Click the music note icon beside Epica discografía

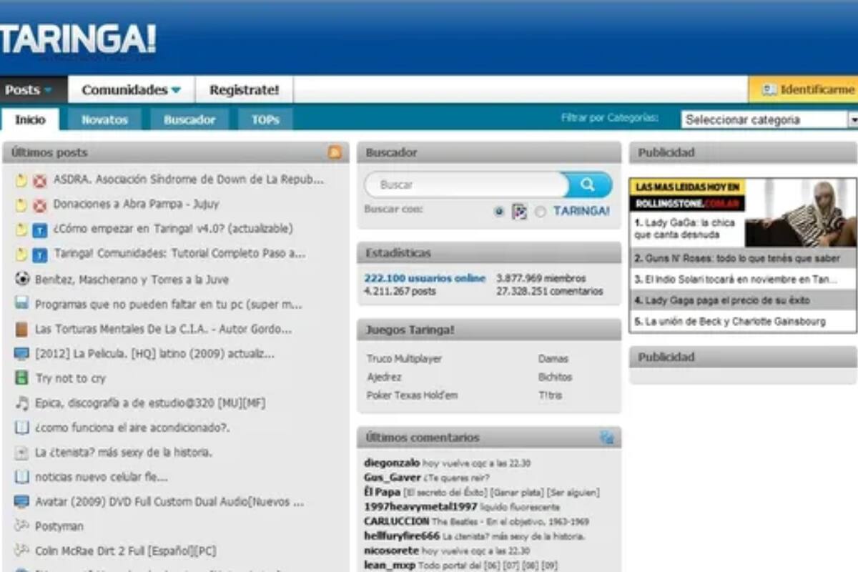[22, 403]
